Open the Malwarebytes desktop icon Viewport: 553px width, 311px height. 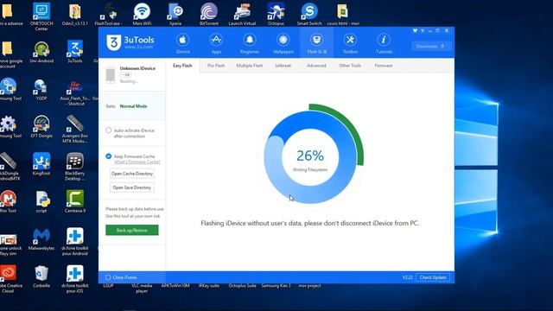point(41,239)
